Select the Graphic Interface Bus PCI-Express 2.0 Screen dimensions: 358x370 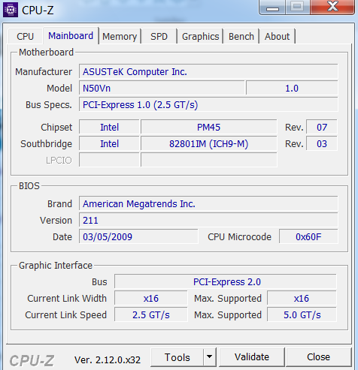226,281
